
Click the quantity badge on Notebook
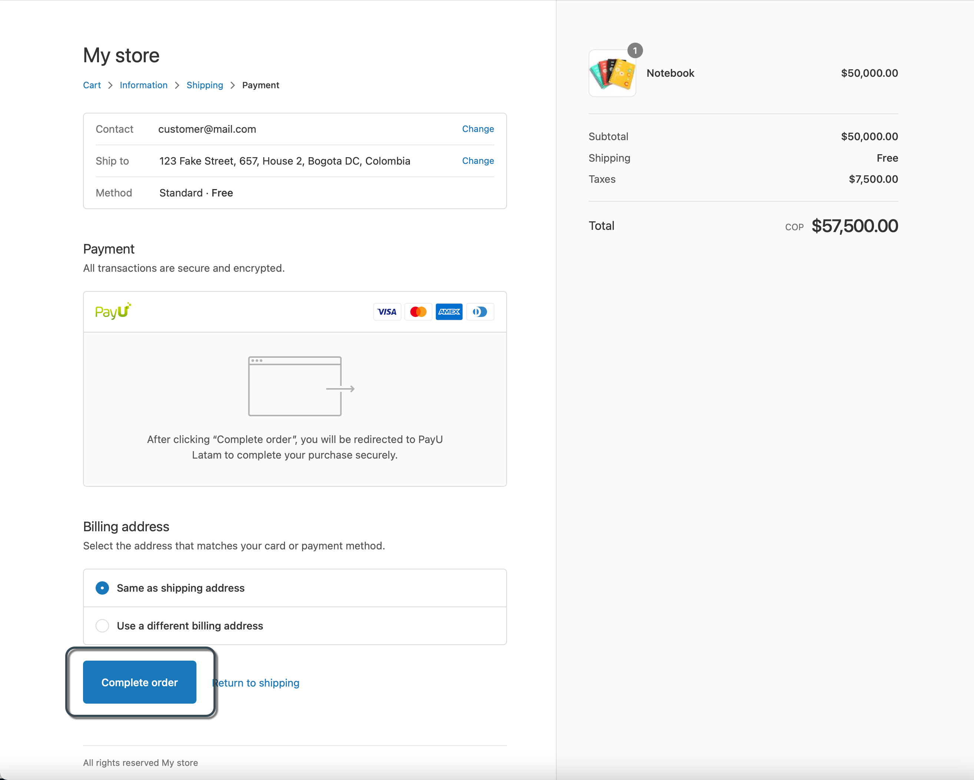coord(635,51)
